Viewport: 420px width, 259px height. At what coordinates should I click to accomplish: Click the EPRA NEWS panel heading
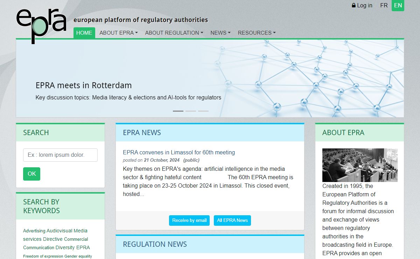(142, 133)
